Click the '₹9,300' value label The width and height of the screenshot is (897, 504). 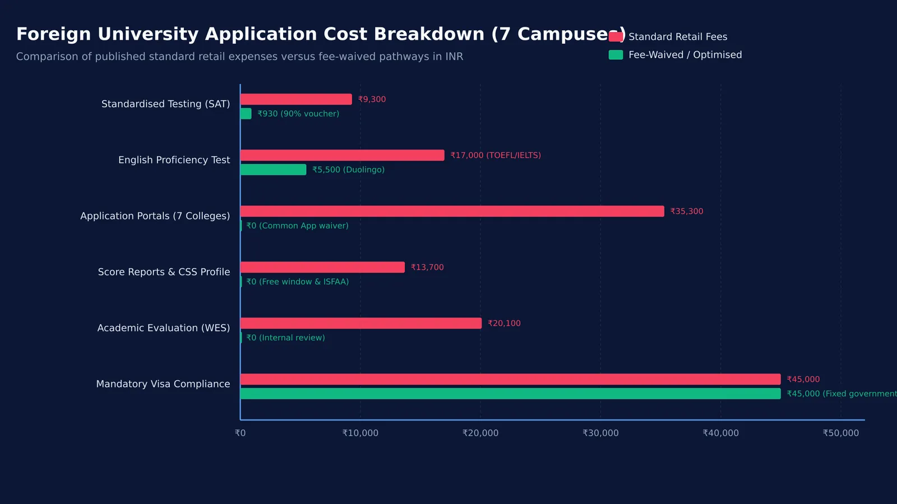tap(372, 100)
